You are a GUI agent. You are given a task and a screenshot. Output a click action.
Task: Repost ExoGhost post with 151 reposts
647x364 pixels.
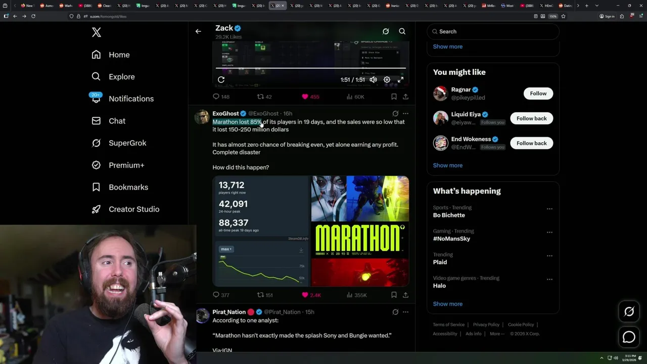coord(265,295)
